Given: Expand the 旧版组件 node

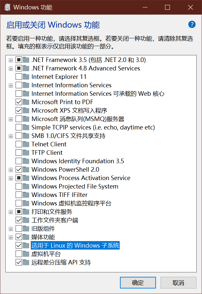Looking at the screenshot, I should [11, 229].
